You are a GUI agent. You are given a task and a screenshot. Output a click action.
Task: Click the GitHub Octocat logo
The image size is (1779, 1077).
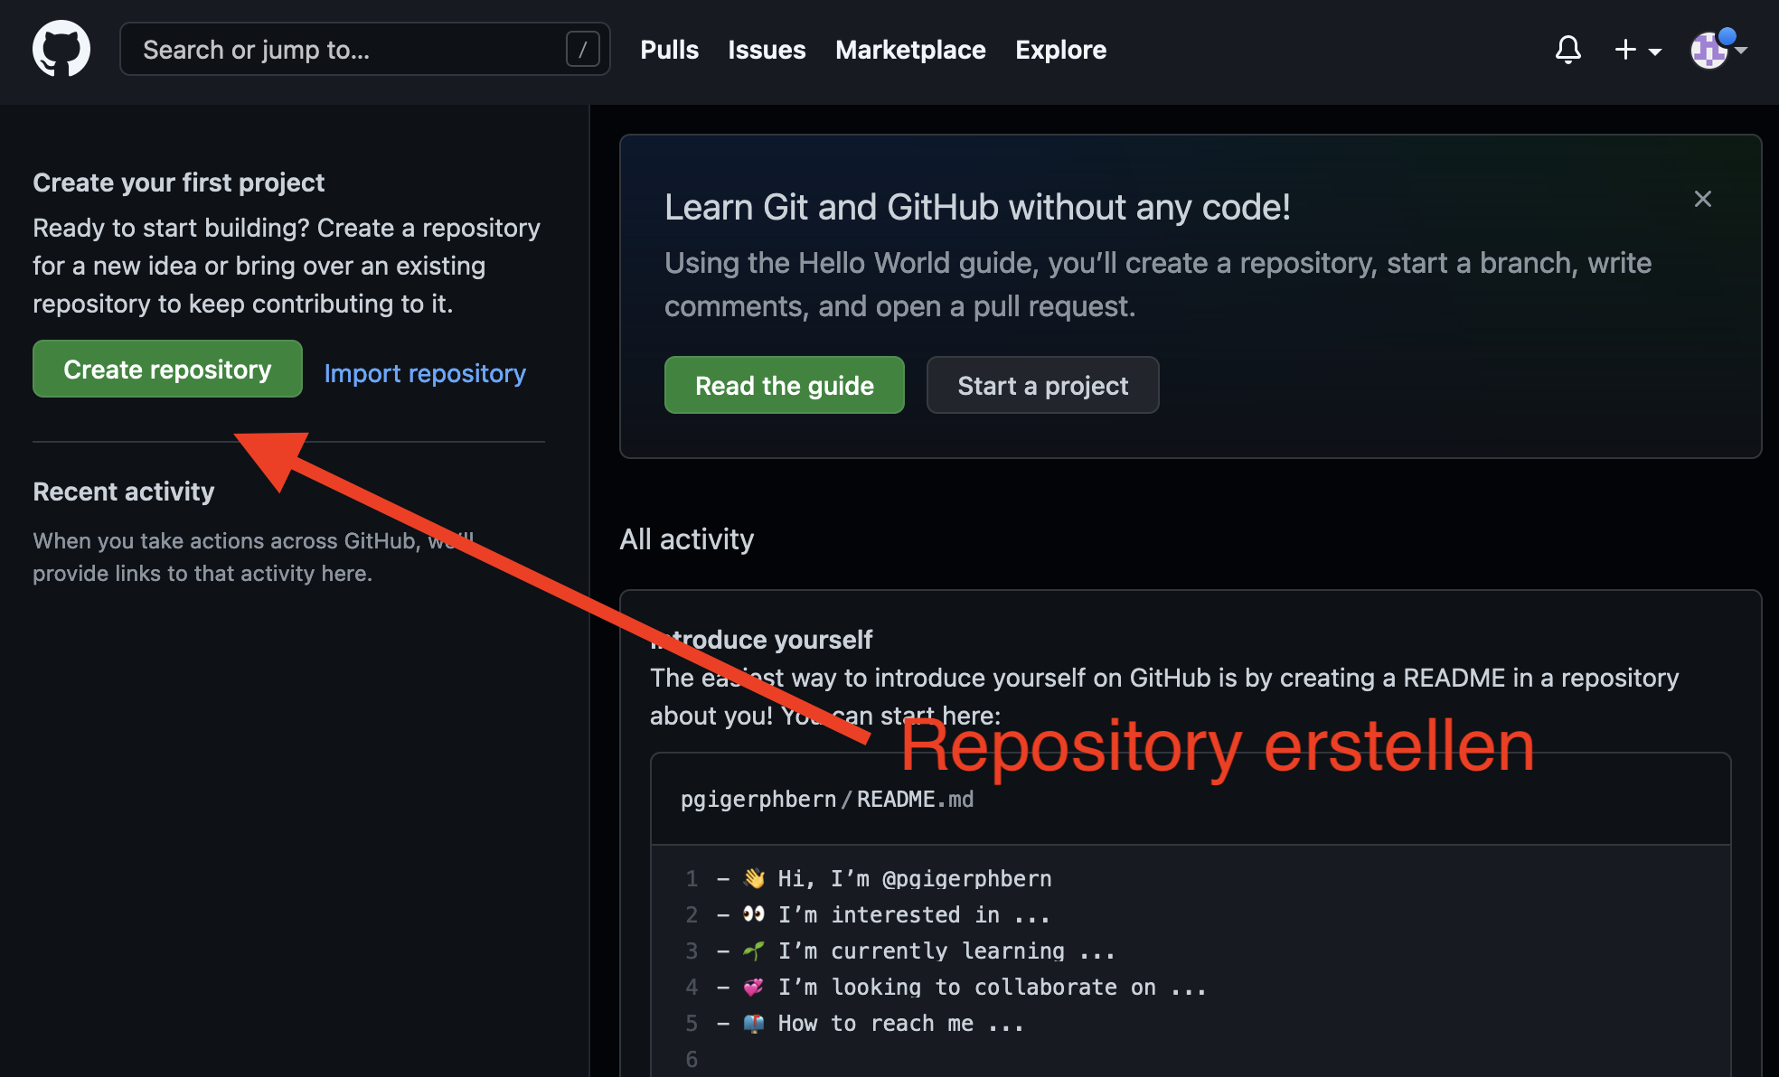click(x=61, y=49)
